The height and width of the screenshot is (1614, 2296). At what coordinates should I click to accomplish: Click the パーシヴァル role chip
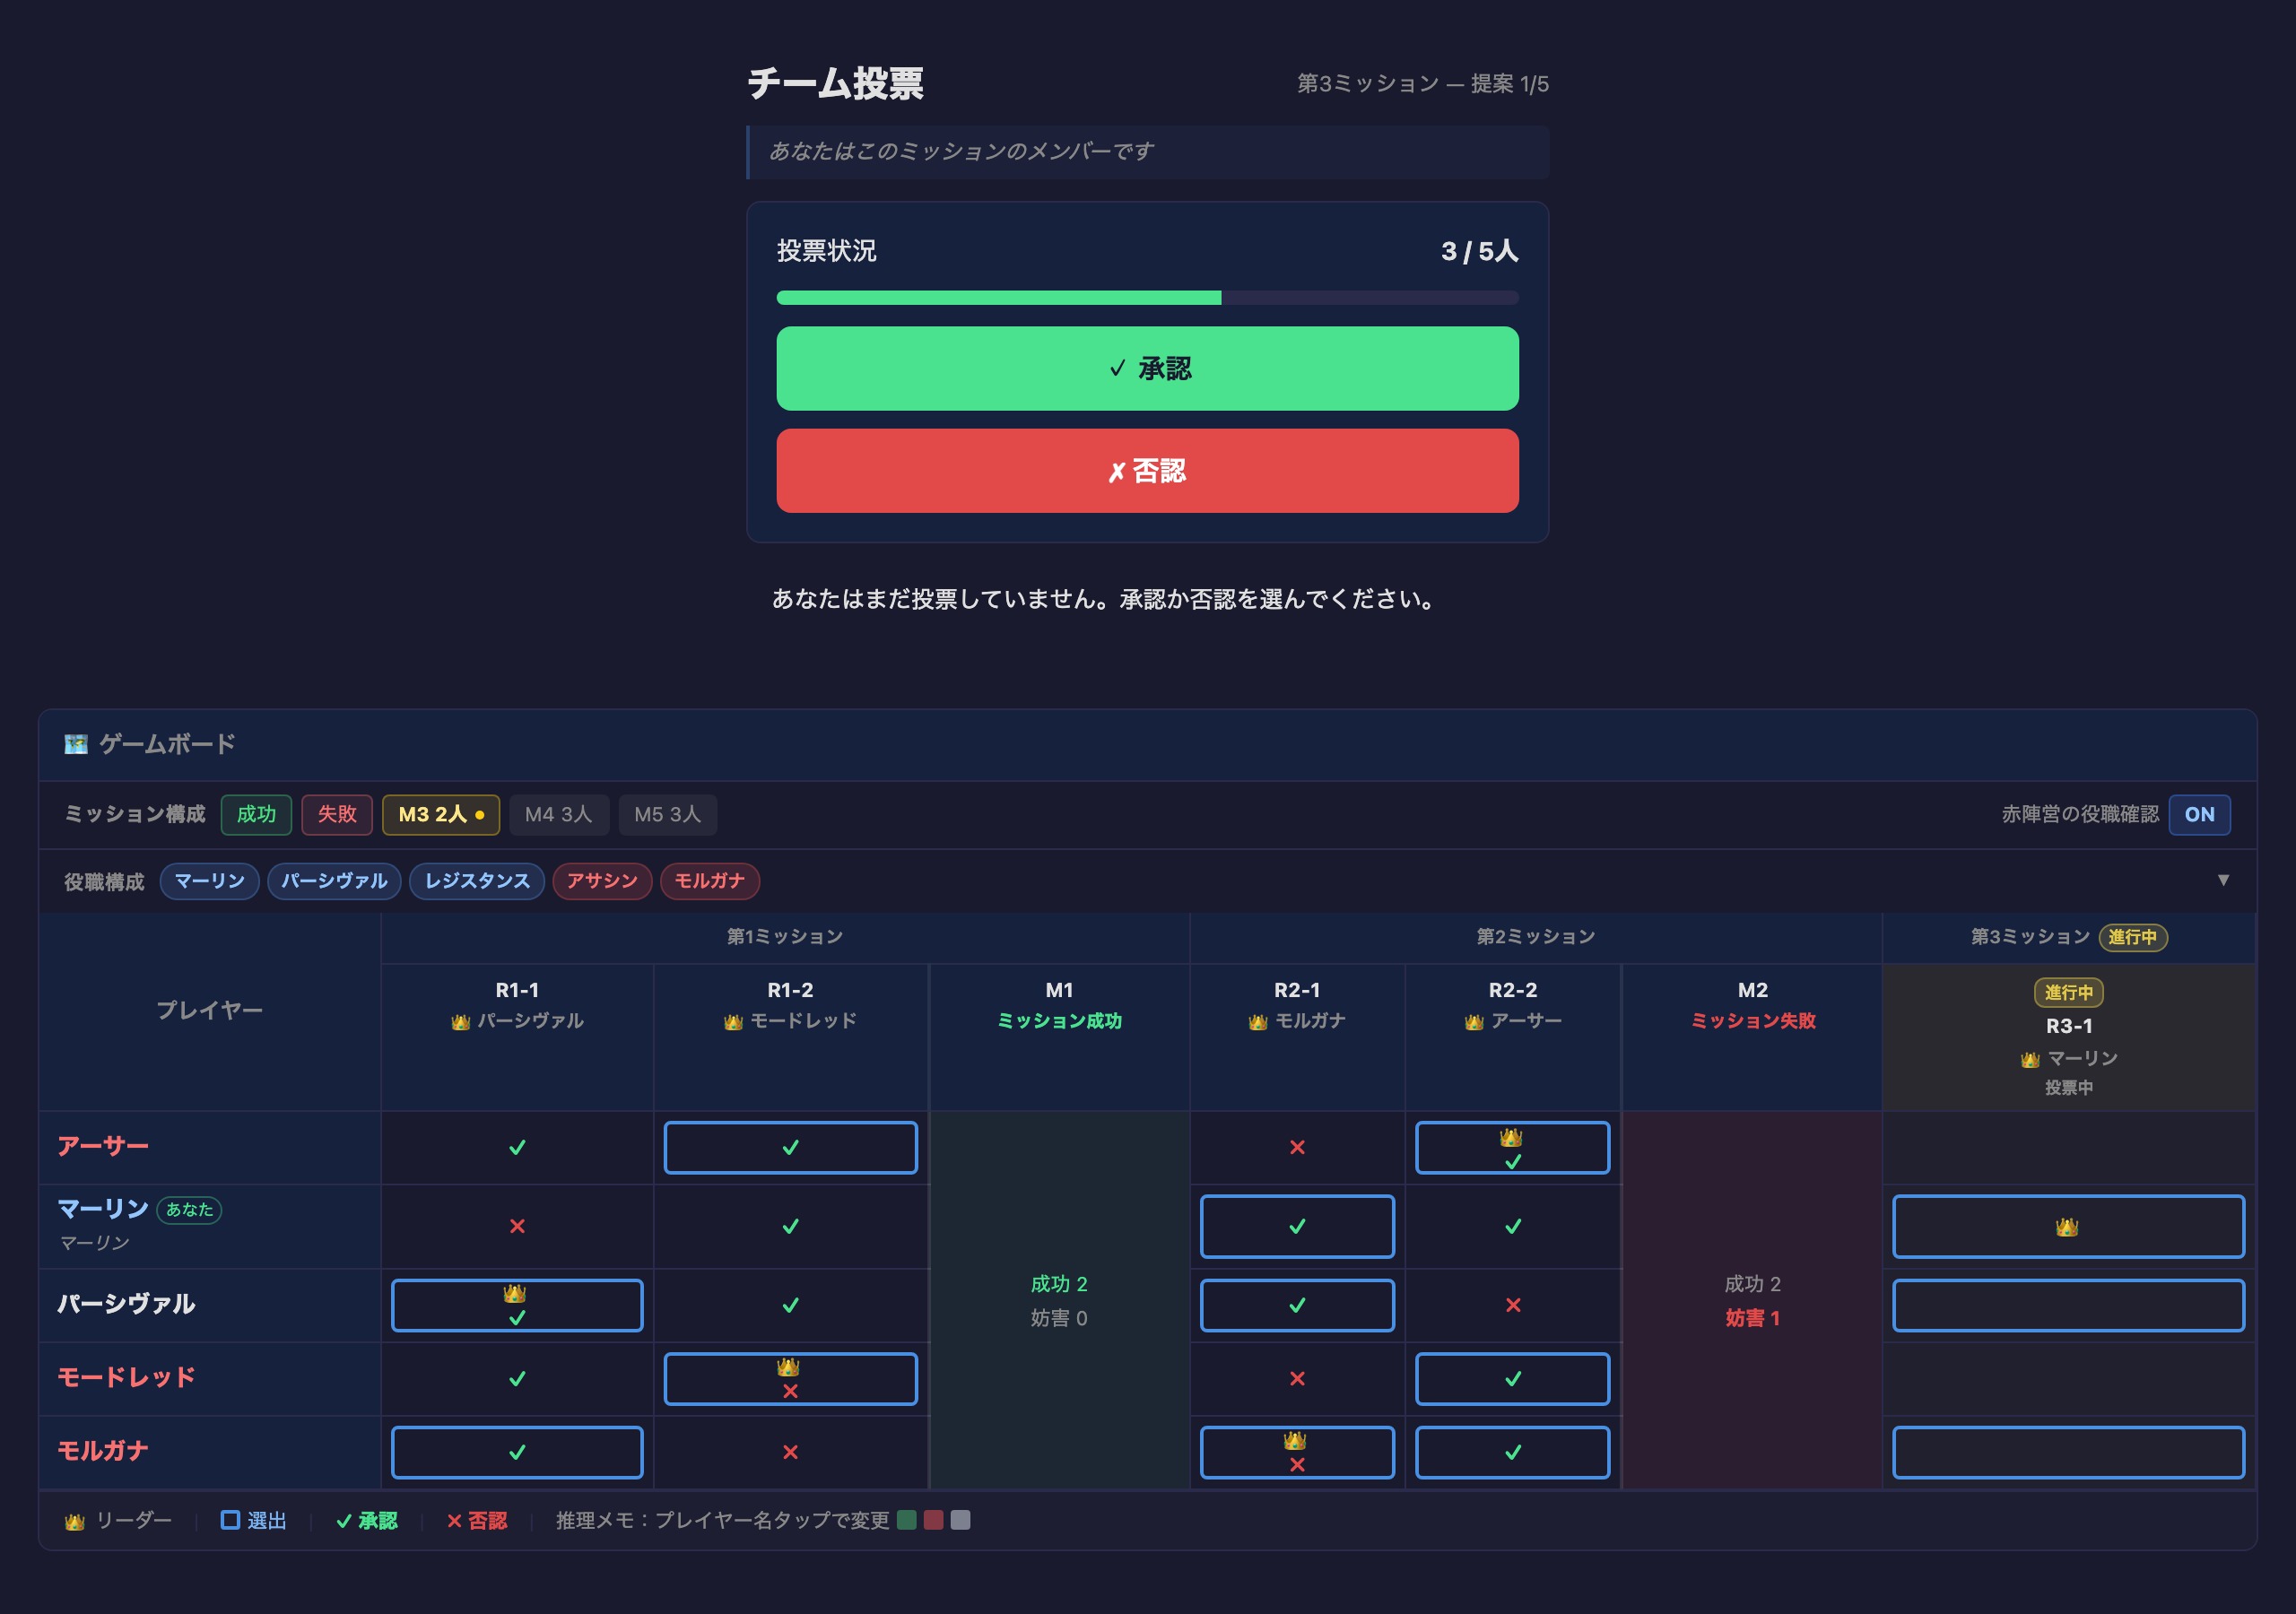pos(334,881)
